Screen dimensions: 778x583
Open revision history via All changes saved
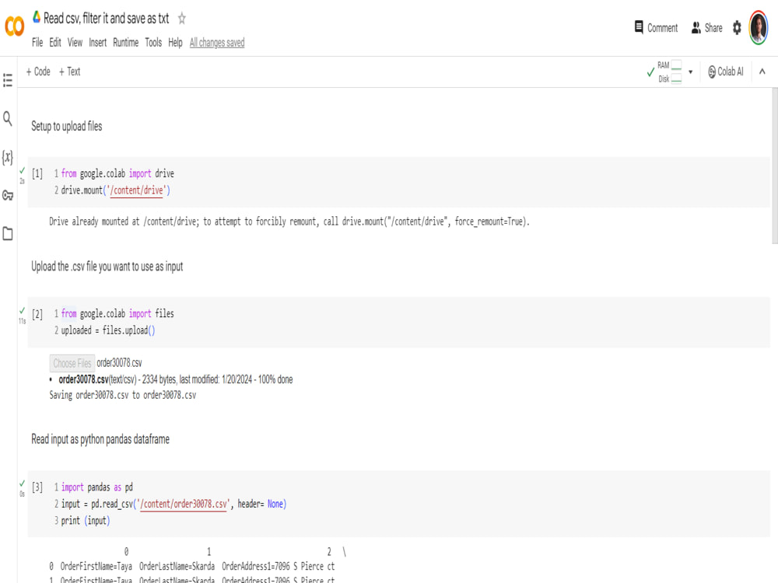coord(216,43)
